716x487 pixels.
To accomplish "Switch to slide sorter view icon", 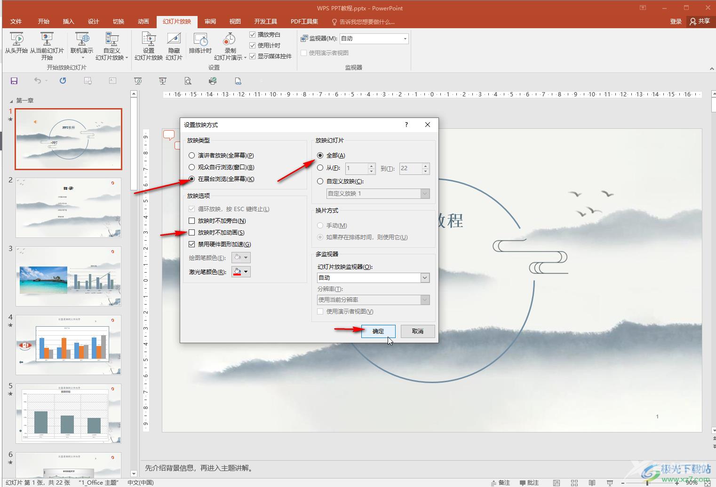I will click(x=574, y=483).
